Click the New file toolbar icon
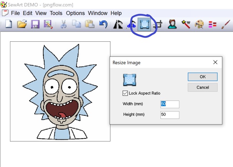This screenshot has width=233, height=167. (8, 24)
